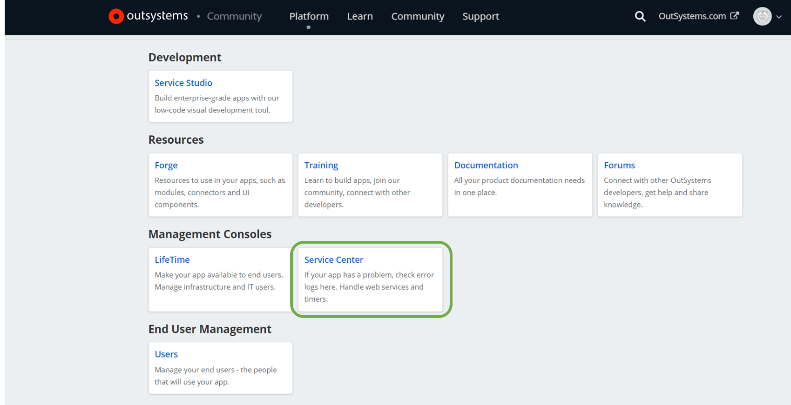Open the Service Studio link
The height and width of the screenshot is (405, 791).
coord(183,83)
